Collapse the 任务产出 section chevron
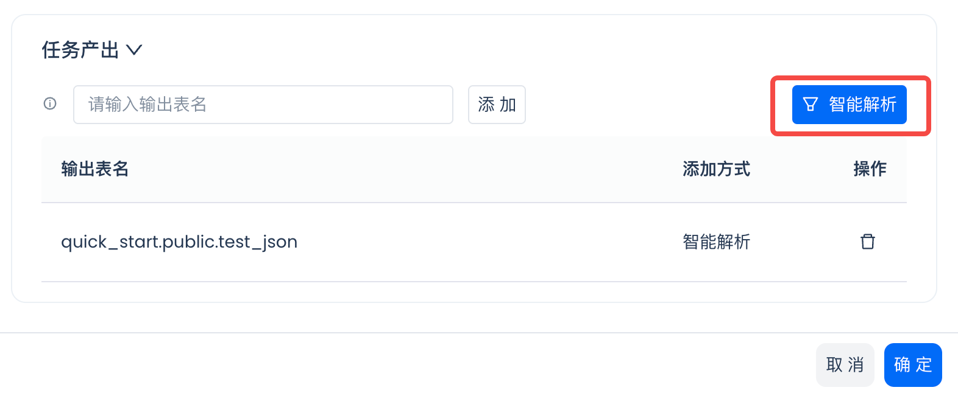The width and height of the screenshot is (958, 393). pos(134,50)
